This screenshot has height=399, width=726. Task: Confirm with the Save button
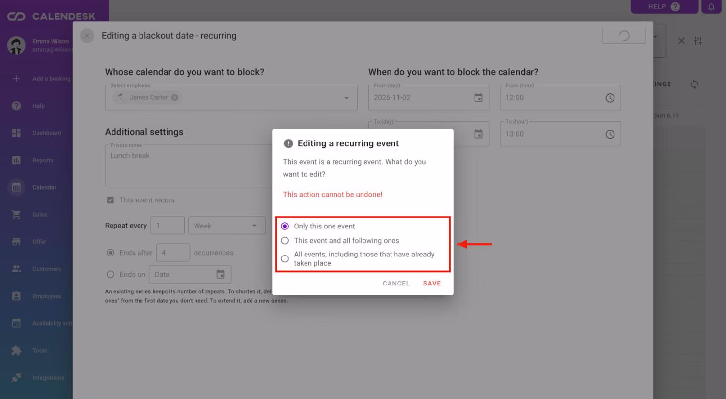click(432, 284)
